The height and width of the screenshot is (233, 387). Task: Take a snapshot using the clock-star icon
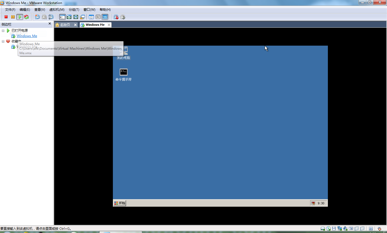(x=37, y=17)
